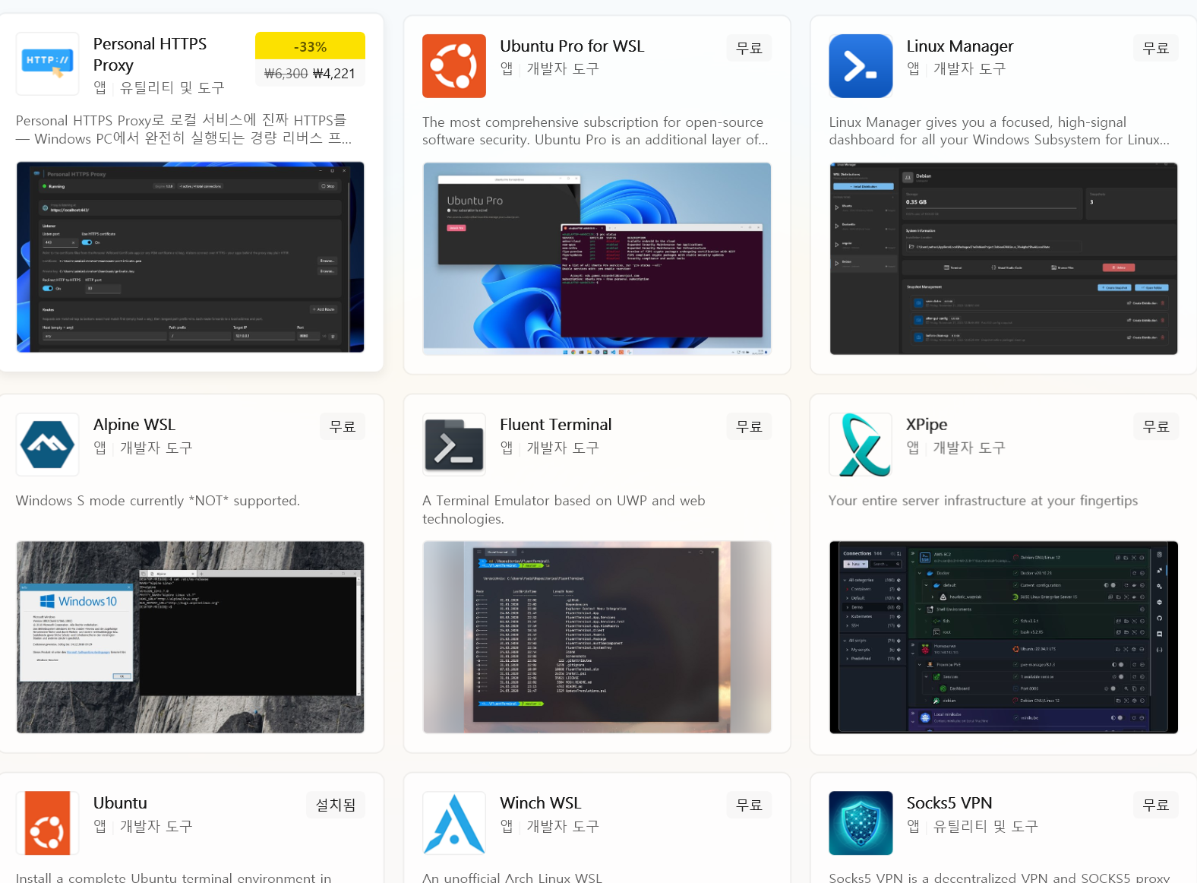The width and height of the screenshot is (1197, 883).
Task: Open the Winch WSL title
Action: click(541, 803)
